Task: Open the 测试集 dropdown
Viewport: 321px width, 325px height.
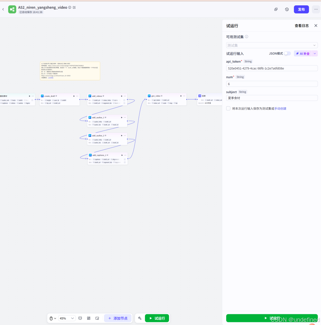Action: [x=272, y=45]
